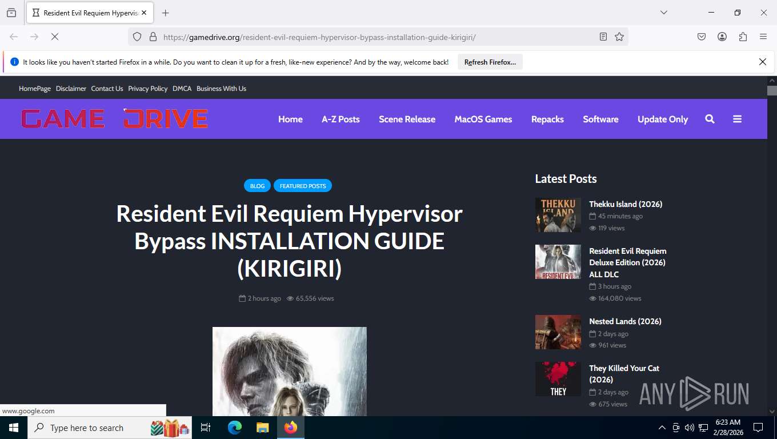
Task: Open network icon in system tray
Action: pyautogui.click(x=703, y=428)
